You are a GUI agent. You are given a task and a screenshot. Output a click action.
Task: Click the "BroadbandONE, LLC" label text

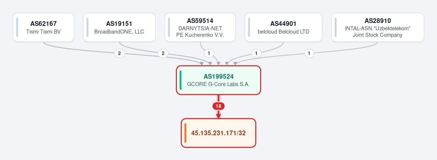pyautogui.click(x=119, y=31)
